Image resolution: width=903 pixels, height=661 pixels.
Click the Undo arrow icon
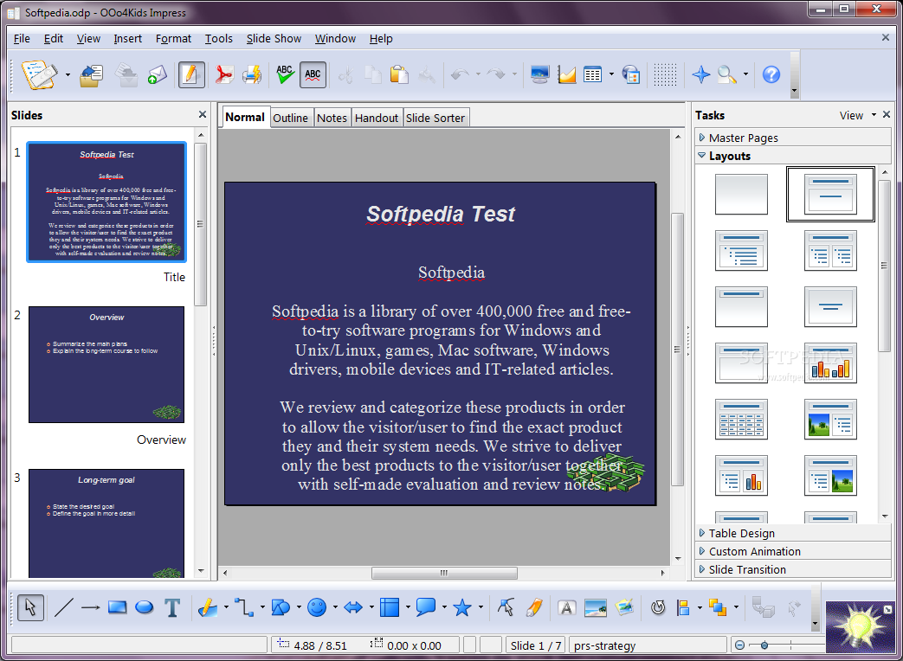click(460, 74)
